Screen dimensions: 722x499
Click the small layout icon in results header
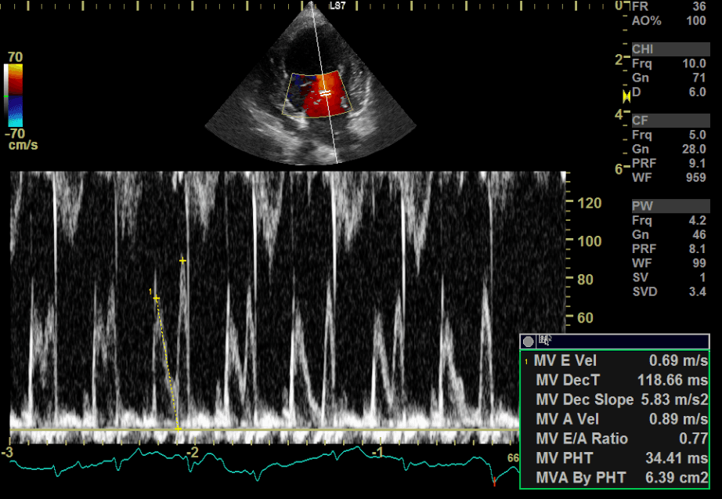545,341
